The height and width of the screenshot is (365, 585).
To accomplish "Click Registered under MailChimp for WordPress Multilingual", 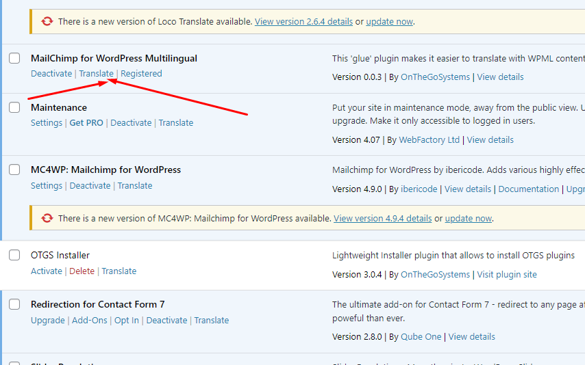I will 141,73.
